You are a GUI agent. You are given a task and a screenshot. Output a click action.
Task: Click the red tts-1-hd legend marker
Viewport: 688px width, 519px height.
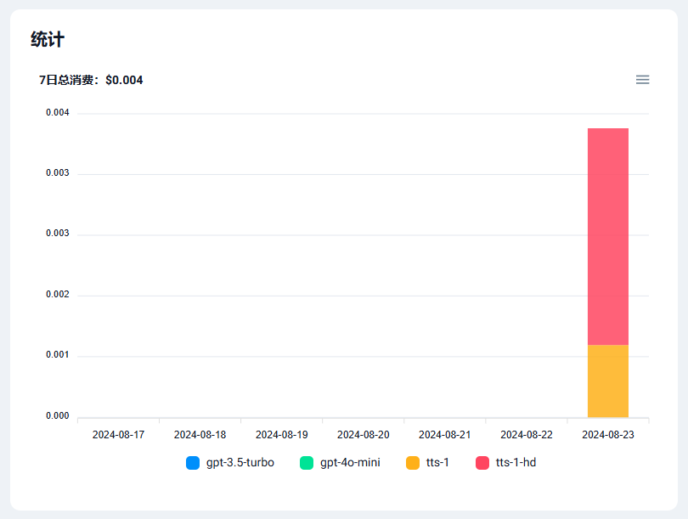[x=482, y=463]
